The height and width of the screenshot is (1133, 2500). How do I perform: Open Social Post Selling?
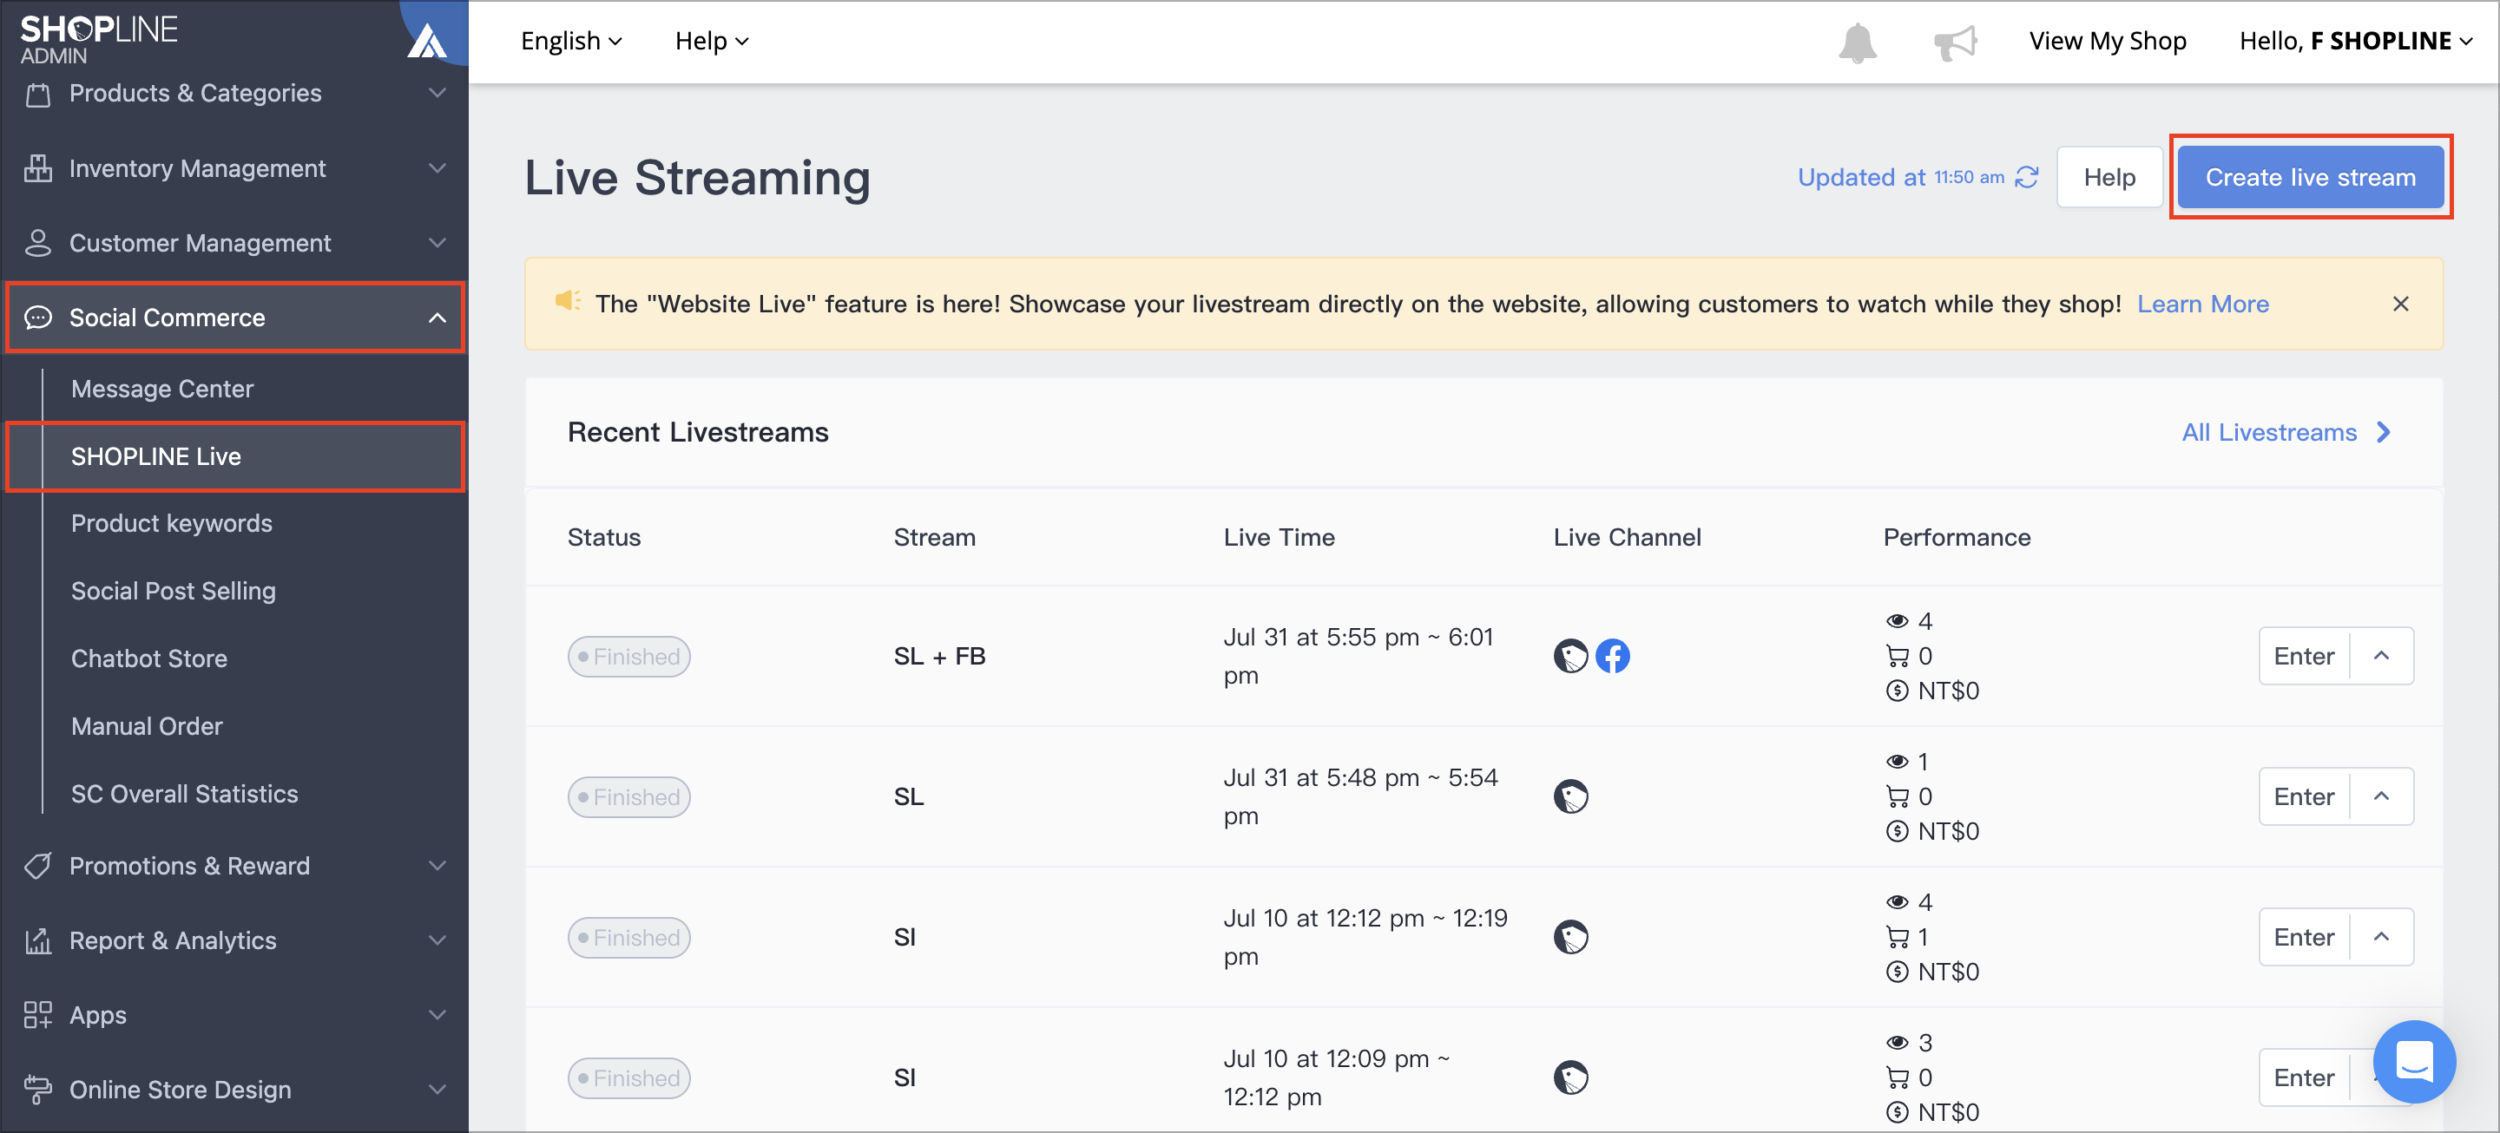174,592
